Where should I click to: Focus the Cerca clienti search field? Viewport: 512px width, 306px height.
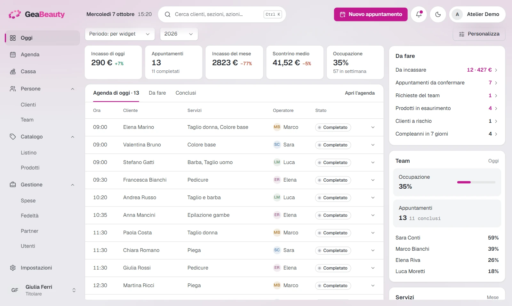point(222,14)
